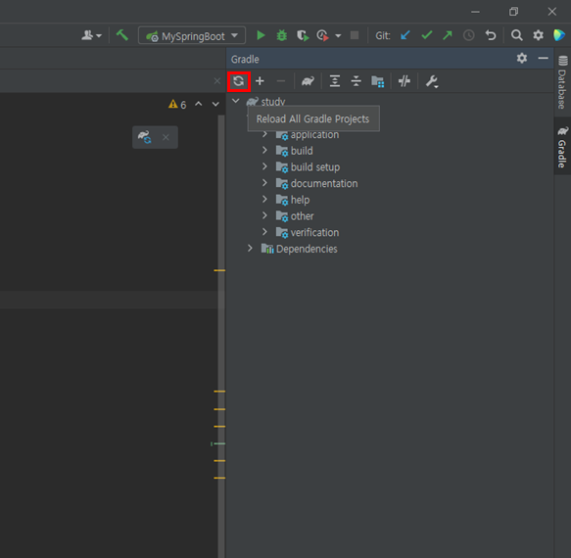Click the Git Commit checkmark

pos(426,35)
